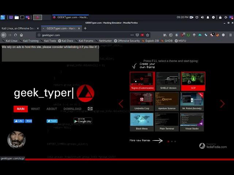Screen dimensions: 234x175
Task: Open the Kali applications menu icon
Action: [3, 17]
